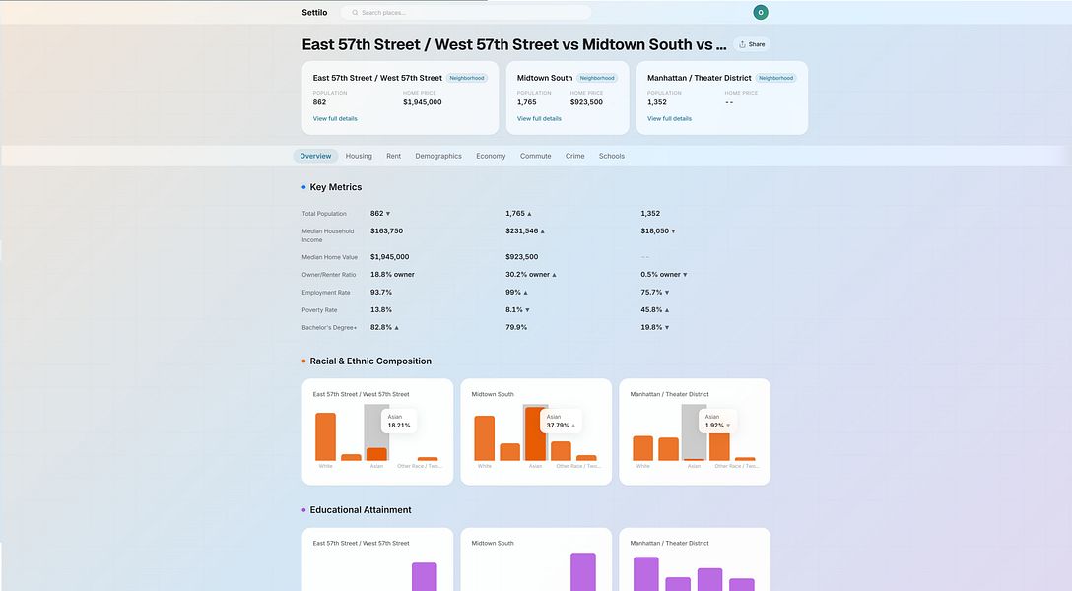Viewport: 1072px width, 591px height.
Task: Click the $18,050 income value
Action: pyautogui.click(x=655, y=230)
